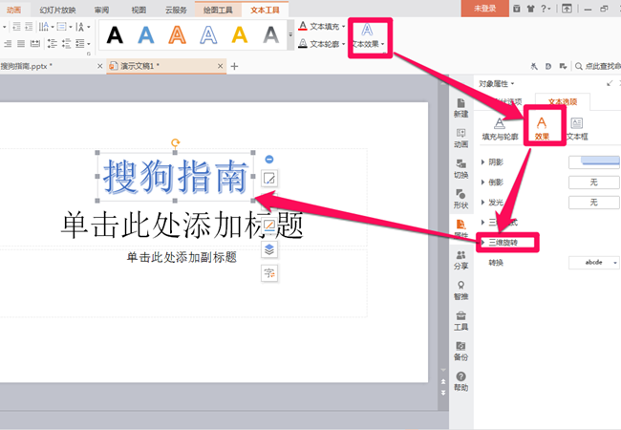Switch to 视图 ribbon tab
621x430 pixels.
click(x=139, y=10)
